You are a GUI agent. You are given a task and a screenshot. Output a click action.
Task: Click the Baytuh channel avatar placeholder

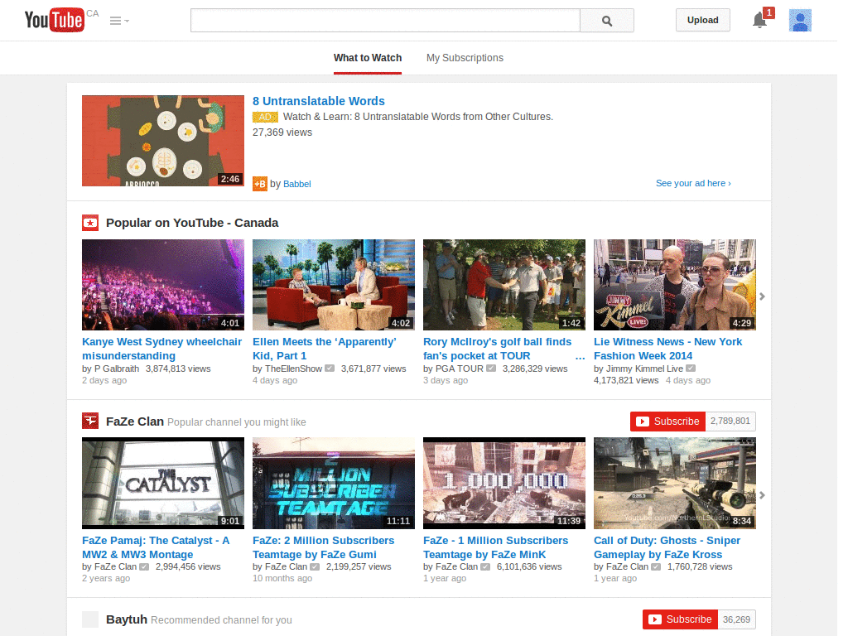pyautogui.click(x=90, y=619)
